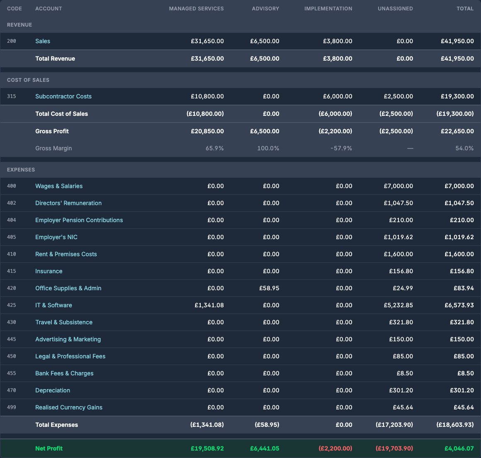This screenshot has width=481, height=458.
Task: Select Office Supplies total £83.94
Action: (464, 288)
